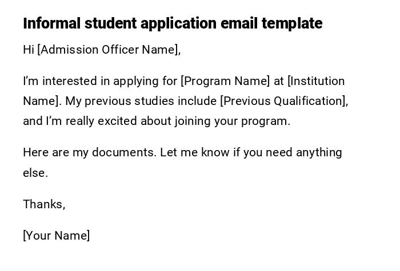Click the [Previous Qualification] placeholder

(283, 101)
